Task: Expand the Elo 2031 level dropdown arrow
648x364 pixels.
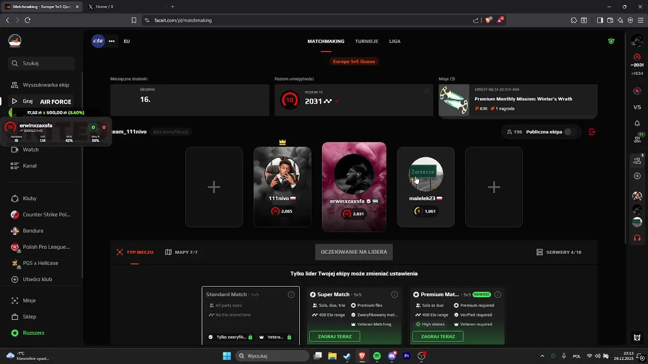Action: (337, 101)
